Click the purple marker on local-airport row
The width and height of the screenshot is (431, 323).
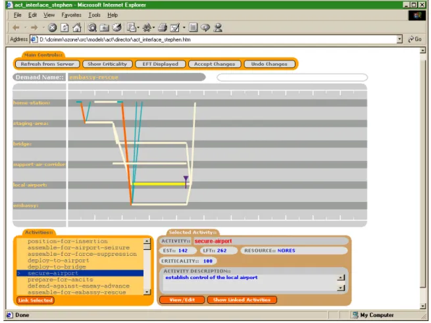coord(186,182)
